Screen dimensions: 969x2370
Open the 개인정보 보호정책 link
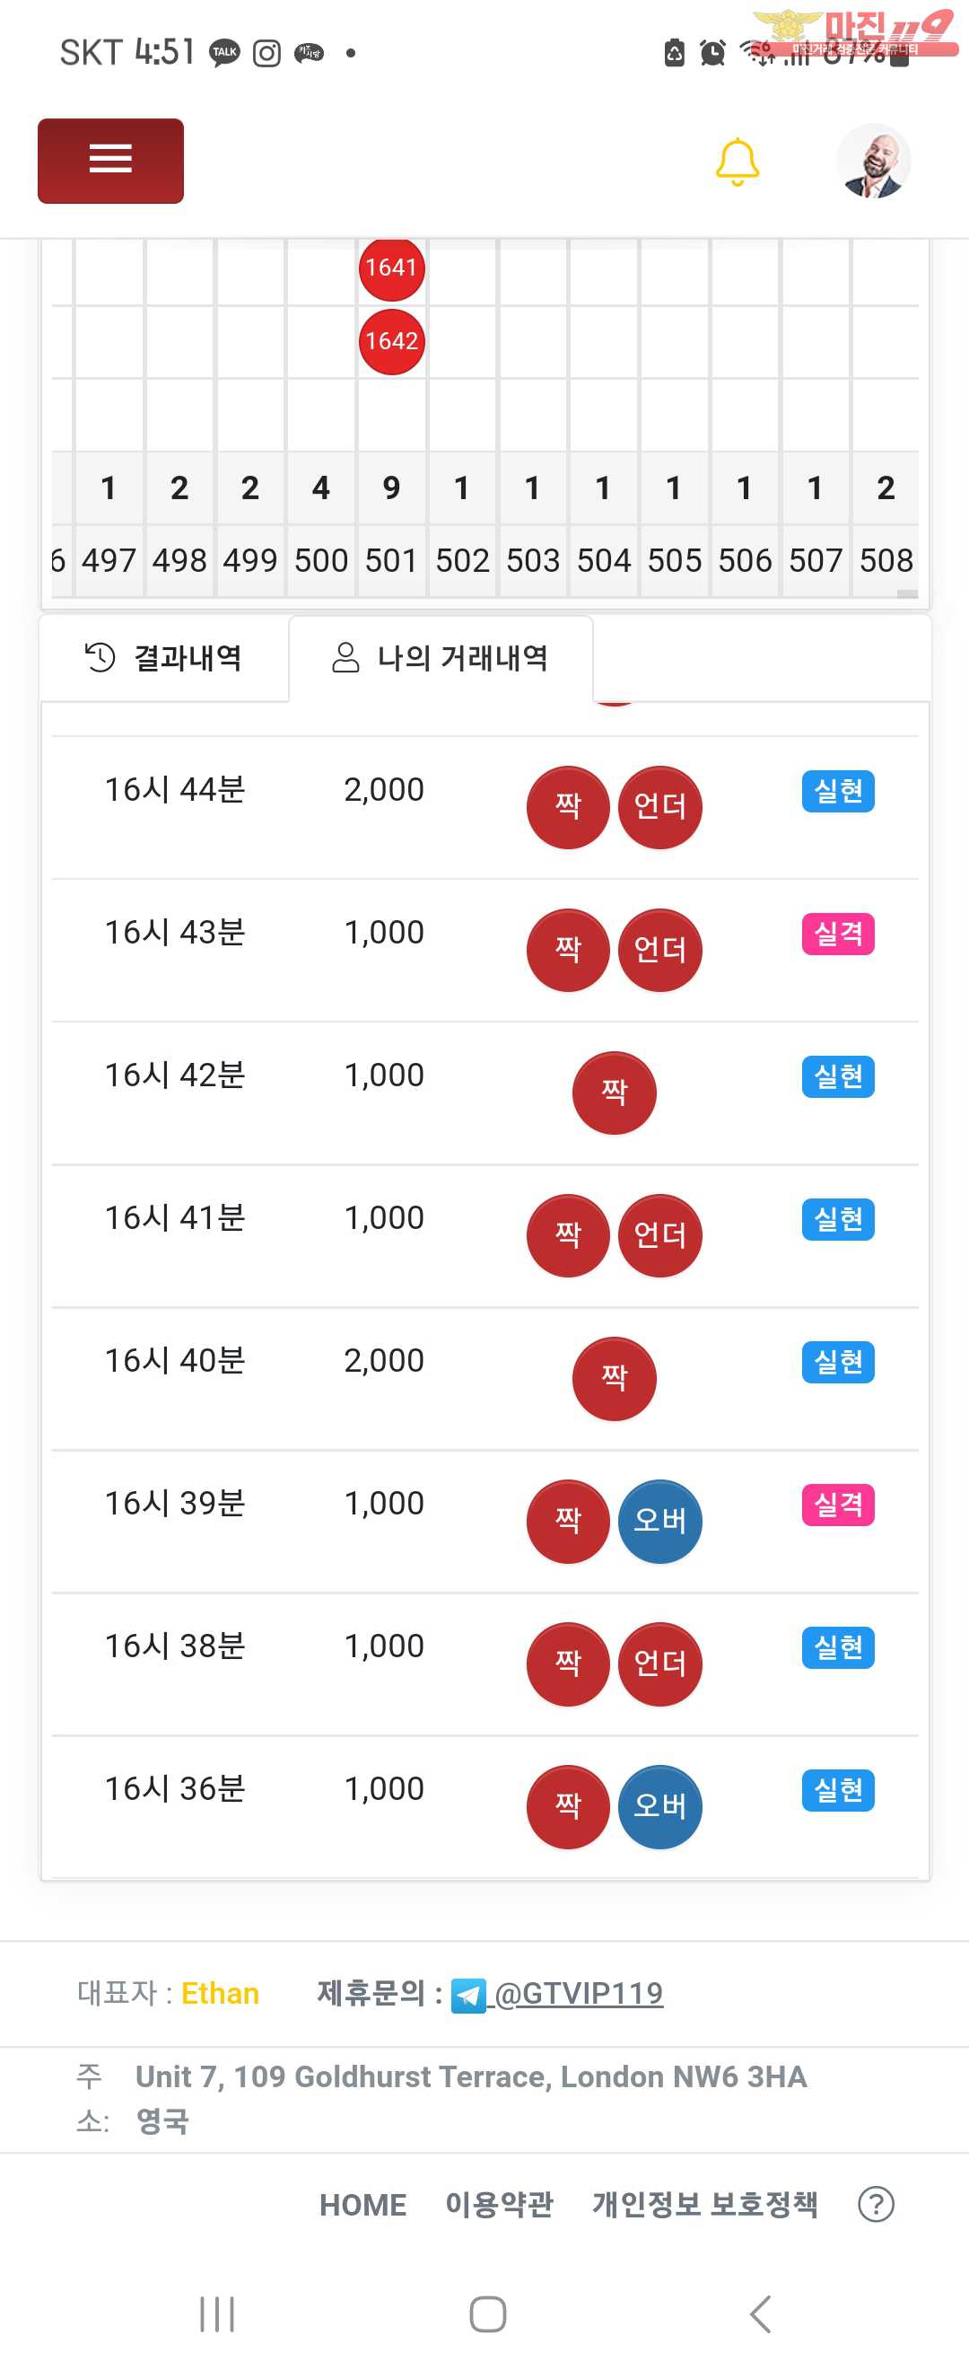point(705,2205)
